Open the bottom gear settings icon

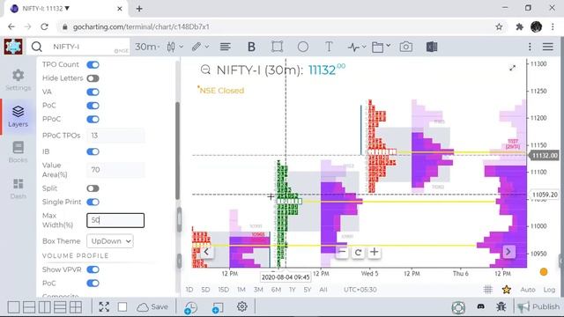point(241,306)
